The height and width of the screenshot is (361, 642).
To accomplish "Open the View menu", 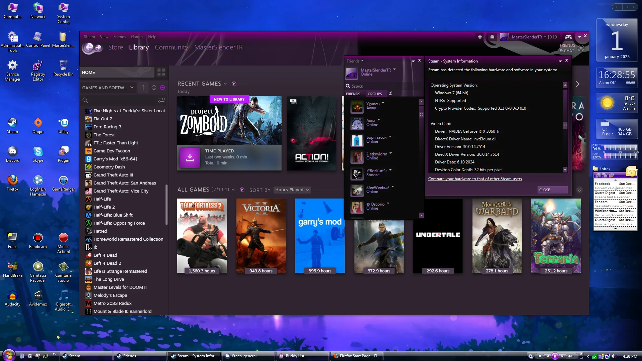I will (x=104, y=37).
